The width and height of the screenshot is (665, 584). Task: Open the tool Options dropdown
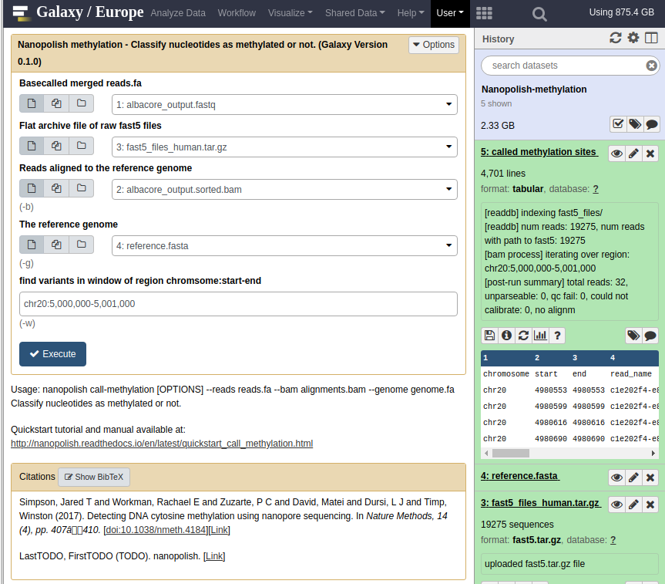(433, 45)
